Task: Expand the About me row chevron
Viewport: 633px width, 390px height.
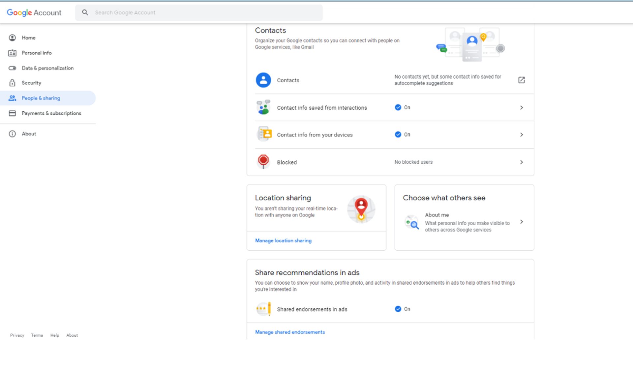Action: 521,222
